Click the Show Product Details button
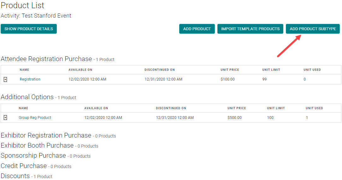 click(29, 29)
